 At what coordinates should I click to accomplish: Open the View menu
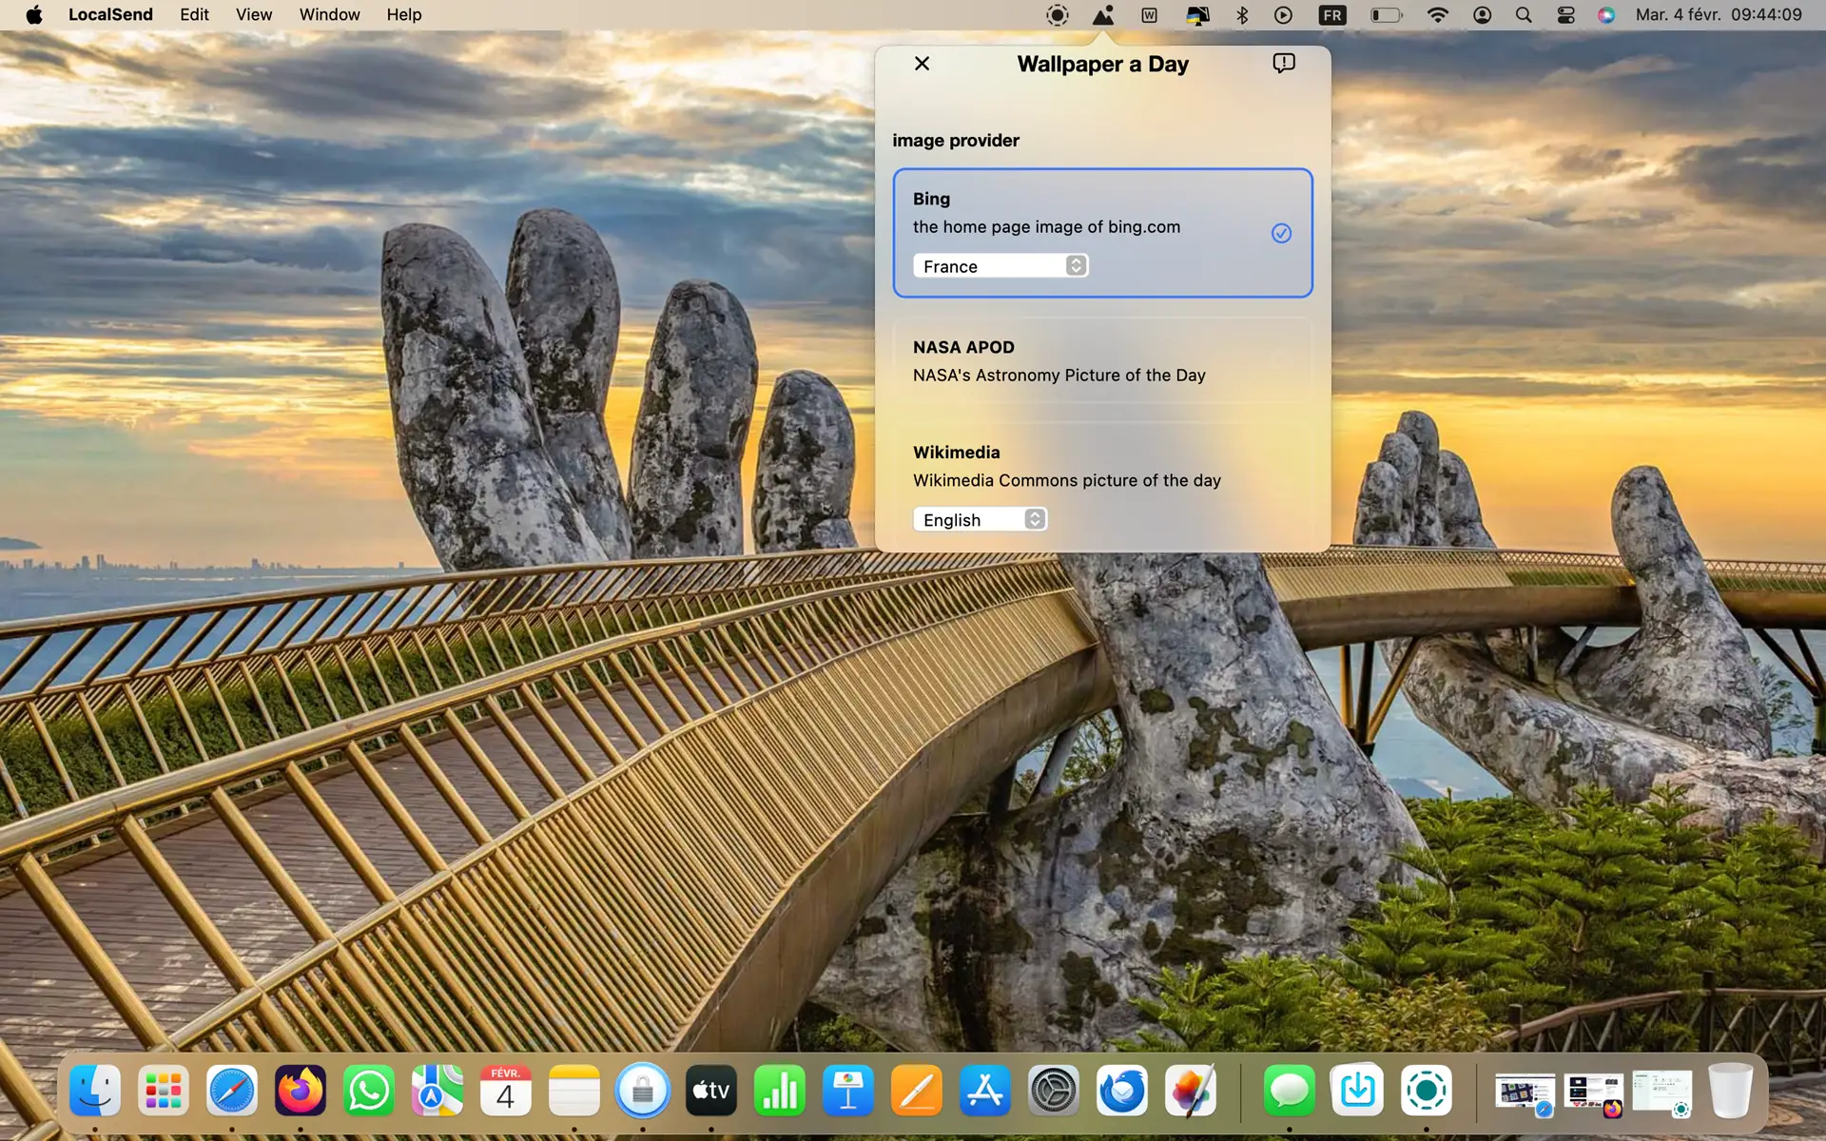(254, 14)
